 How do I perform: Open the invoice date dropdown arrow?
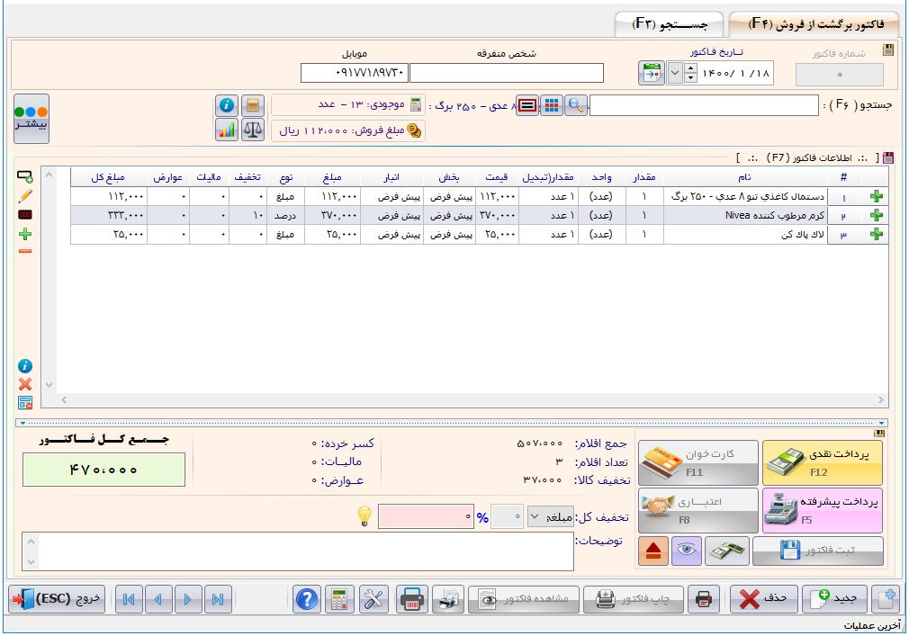click(675, 73)
